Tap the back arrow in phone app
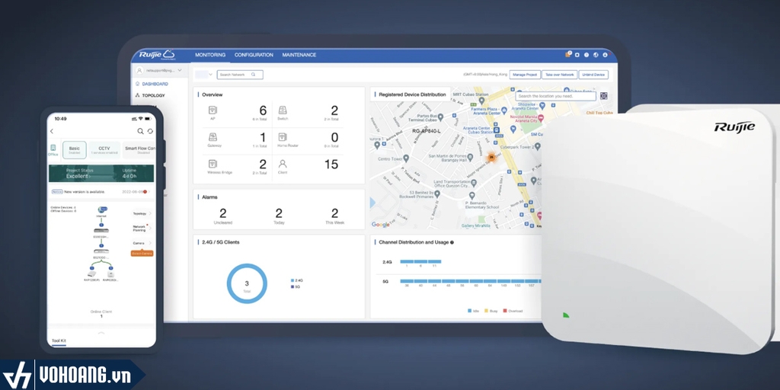This screenshot has width=780, height=390. click(x=52, y=131)
